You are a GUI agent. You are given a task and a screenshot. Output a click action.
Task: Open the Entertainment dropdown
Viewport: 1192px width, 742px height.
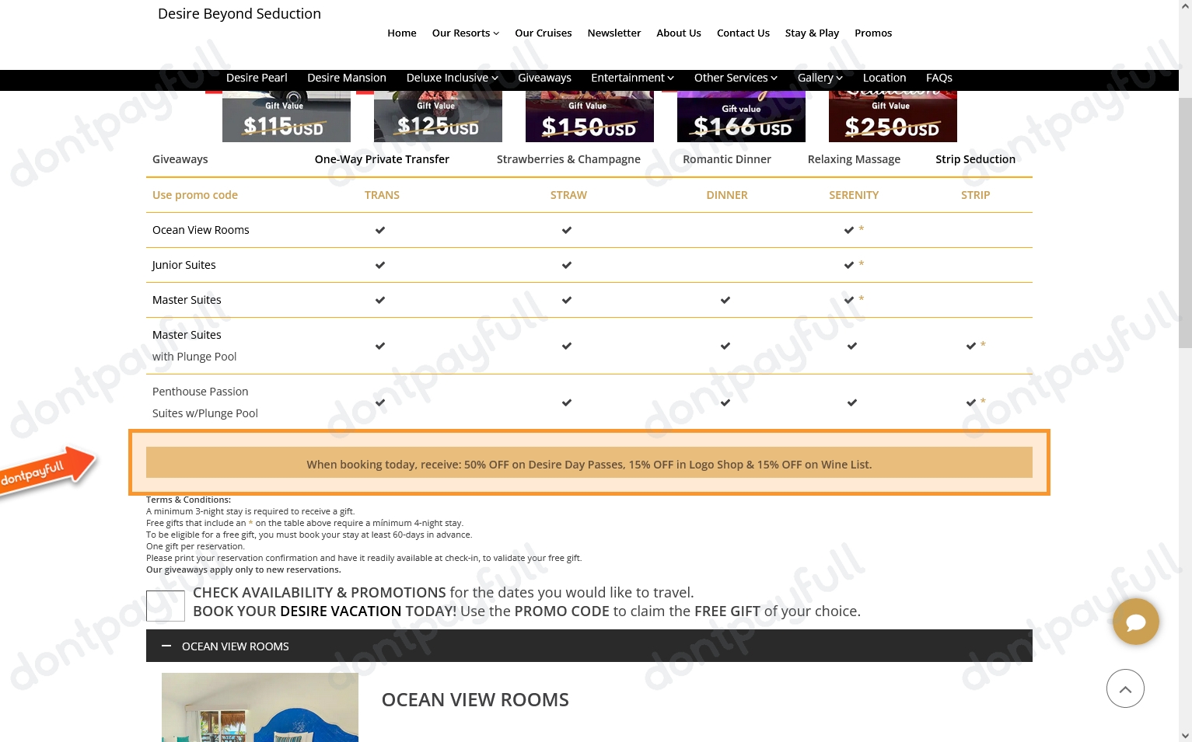pos(632,78)
